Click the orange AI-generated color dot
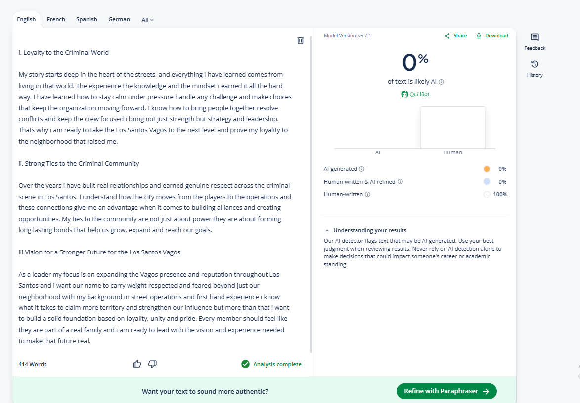The height and width of the screenshot is (403, 580). click(487, 169)
